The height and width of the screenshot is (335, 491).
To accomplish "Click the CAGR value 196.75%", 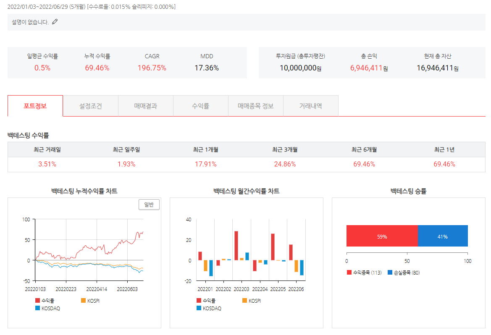I will [x=152, y=68].
